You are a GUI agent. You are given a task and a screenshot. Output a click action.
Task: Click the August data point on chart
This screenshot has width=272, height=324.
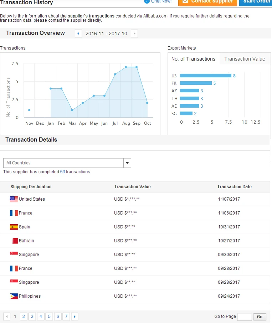tap(126, 67)
